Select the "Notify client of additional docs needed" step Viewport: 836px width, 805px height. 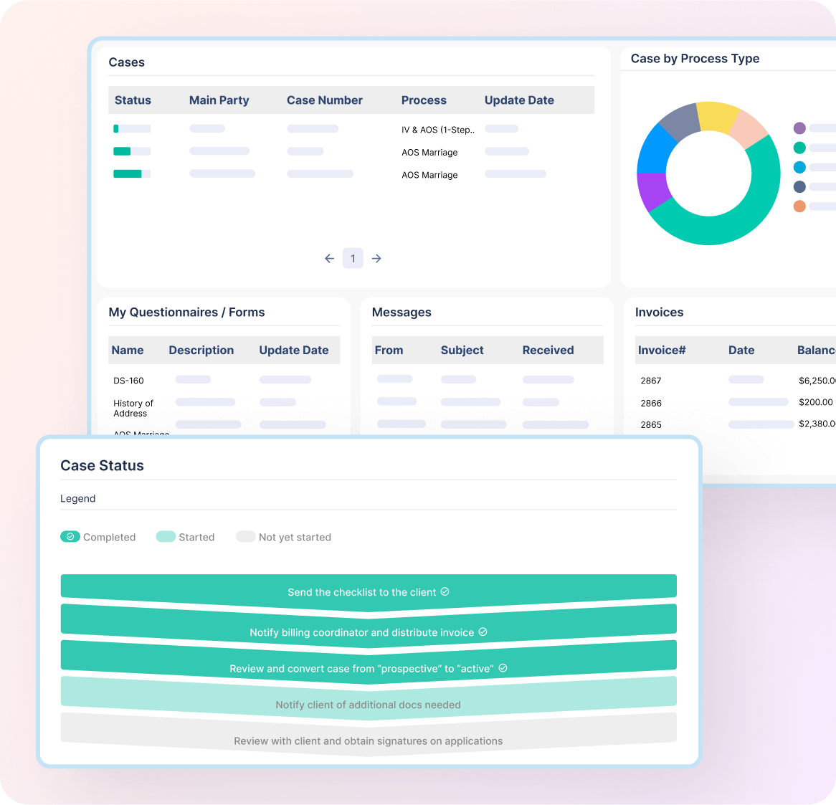(x=369, y=705)
